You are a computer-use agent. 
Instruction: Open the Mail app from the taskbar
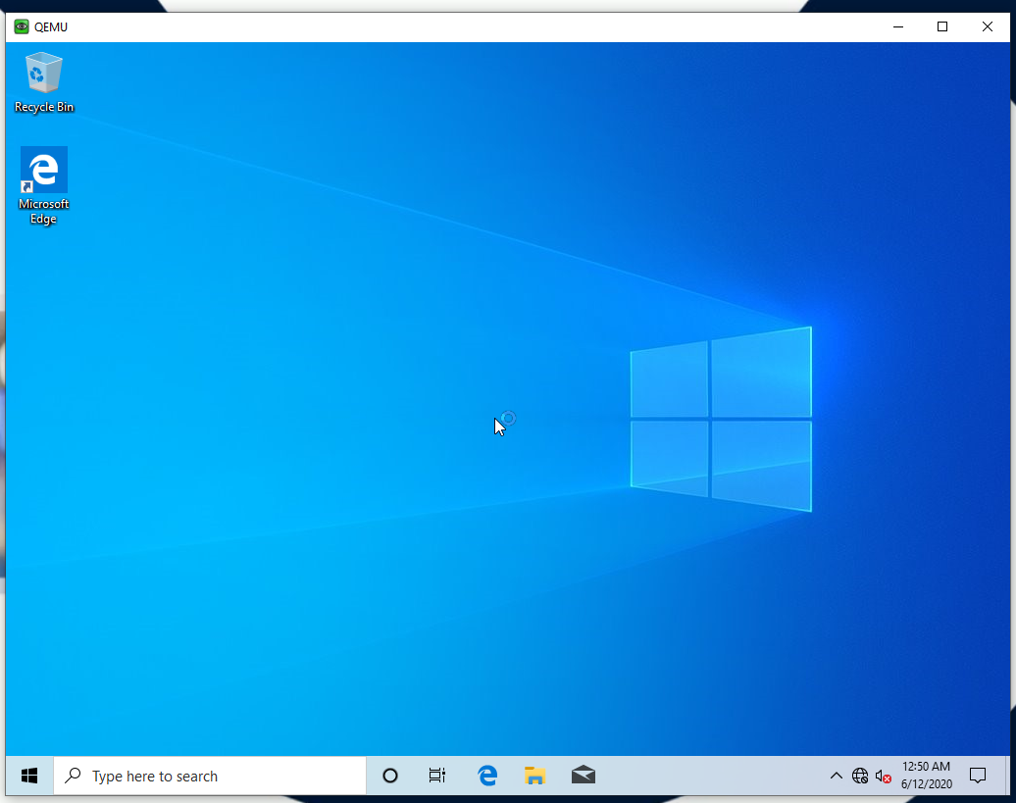(x=584, y=776)
